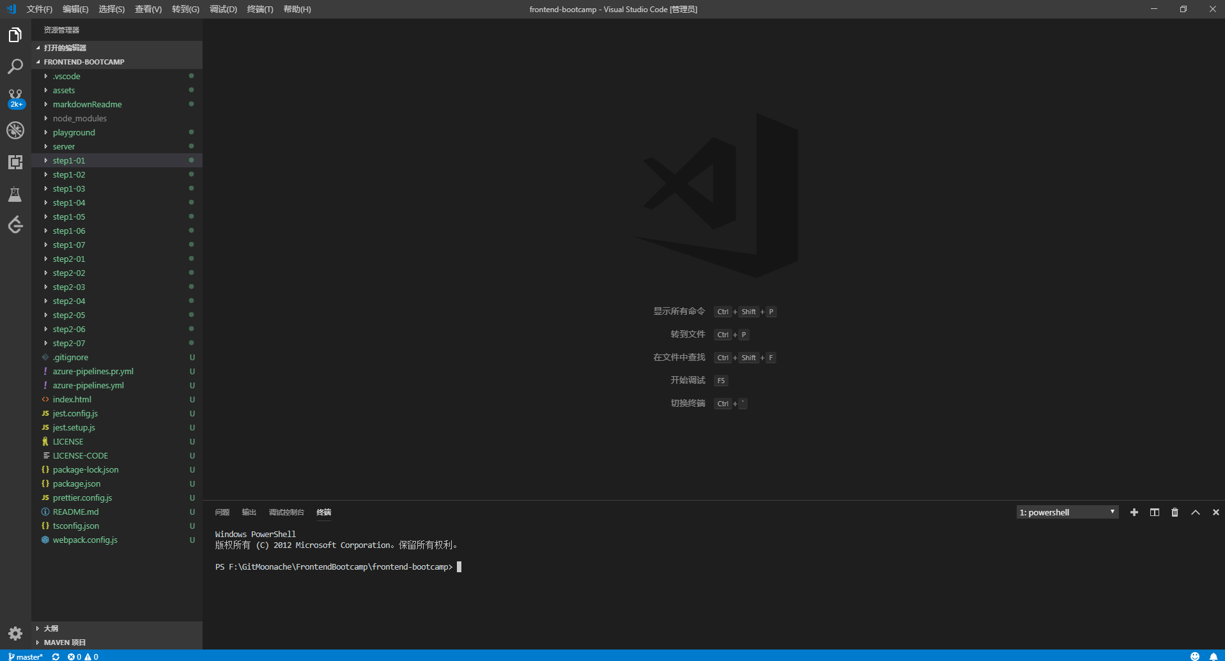Focus the PowerShell terminal prompt line
Screen dimensions: 1225x661
(338, 567)
